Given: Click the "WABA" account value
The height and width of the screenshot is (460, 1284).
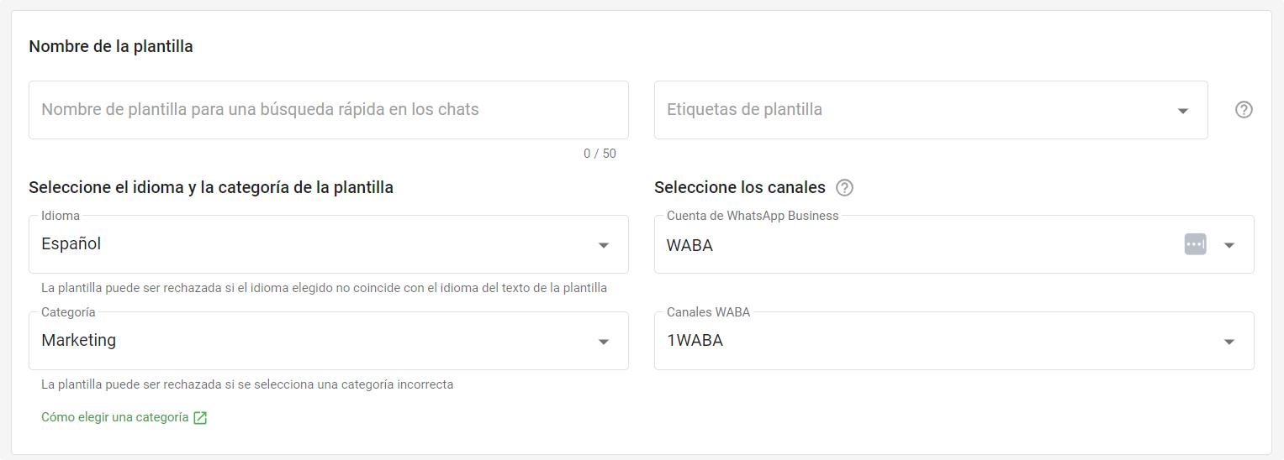Looking at the screenshot, I should [x=690, y=245].
